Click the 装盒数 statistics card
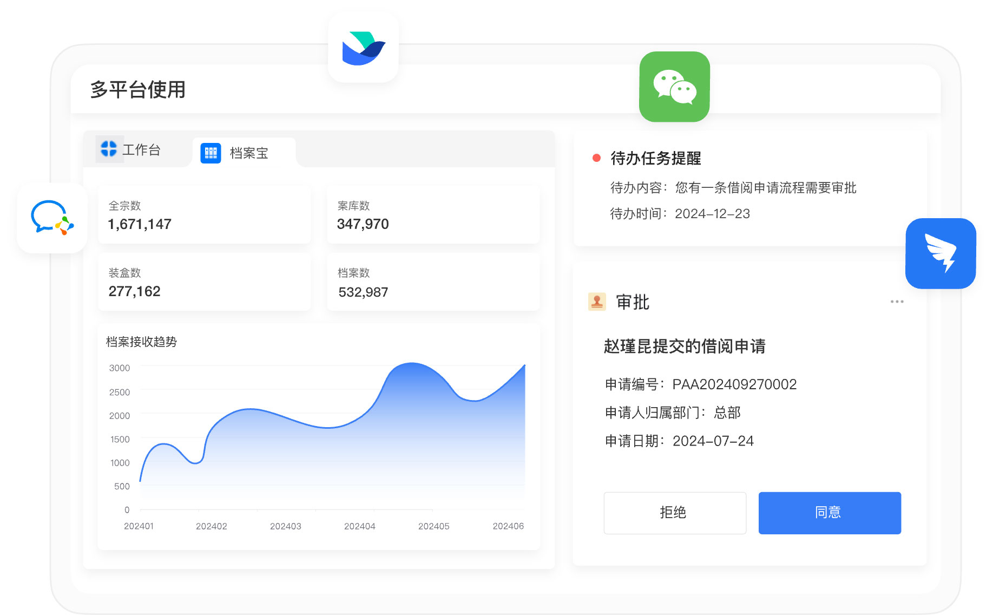This screenshot has width=993, height=615. 204,282
